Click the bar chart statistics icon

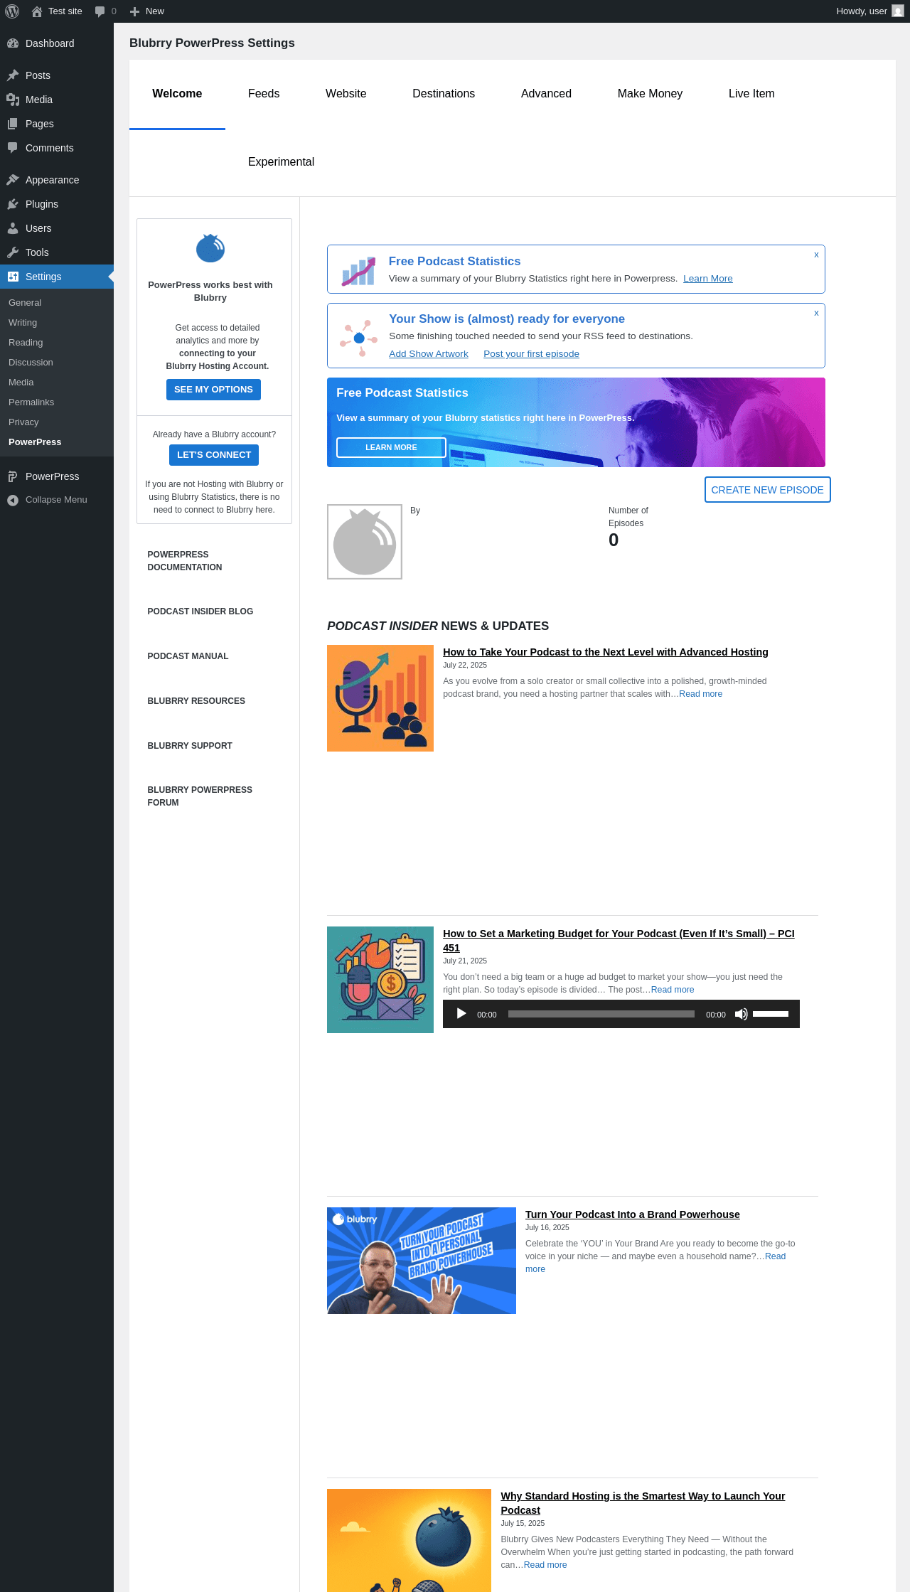pyautogui.click(x=358, y=272)
